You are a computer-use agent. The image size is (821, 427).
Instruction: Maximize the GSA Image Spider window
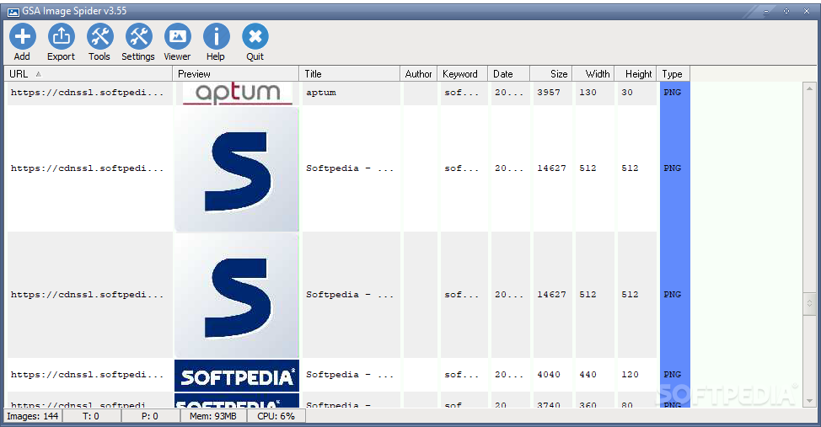tap(786, 11)
